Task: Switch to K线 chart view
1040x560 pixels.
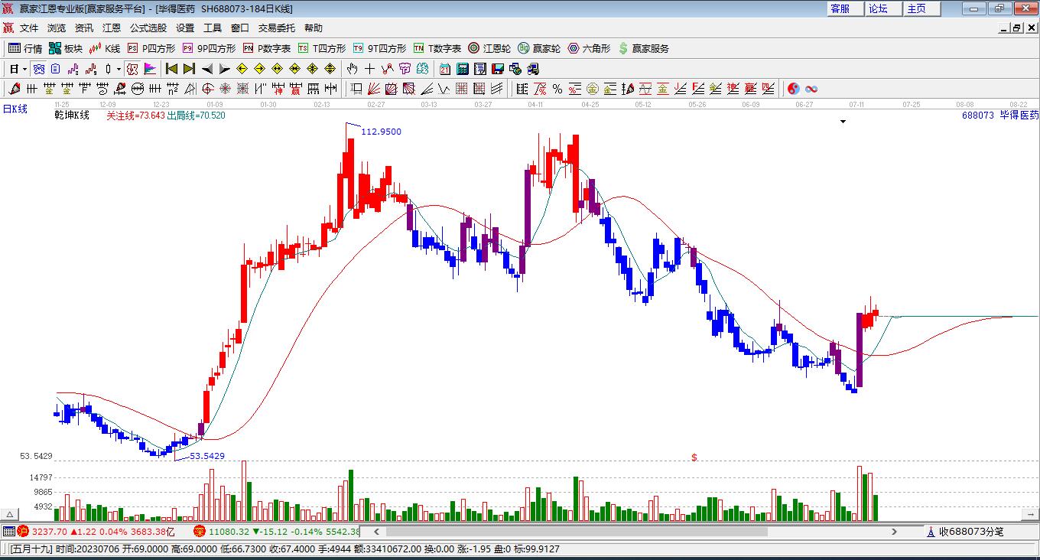Action: pos(105,48)
